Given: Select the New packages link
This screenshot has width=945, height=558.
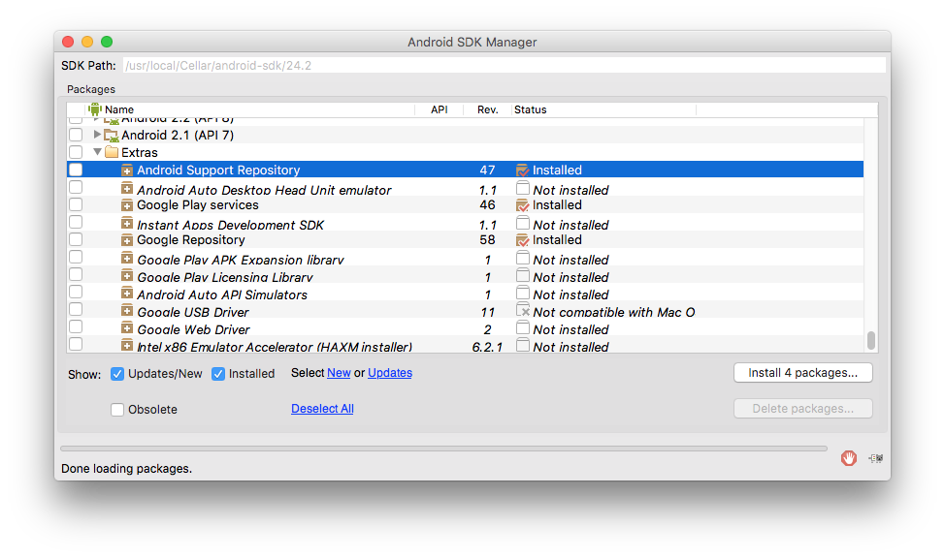Looking at the screenshot, I should [x=337, y=373].
